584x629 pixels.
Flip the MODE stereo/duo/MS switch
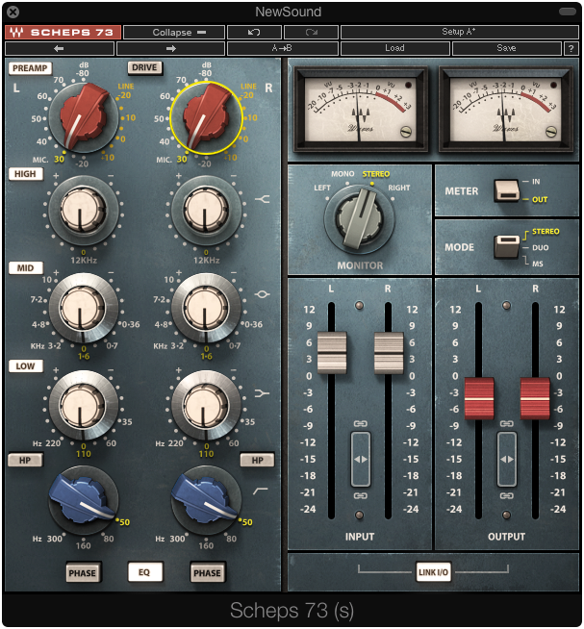(x=507, y=247)
